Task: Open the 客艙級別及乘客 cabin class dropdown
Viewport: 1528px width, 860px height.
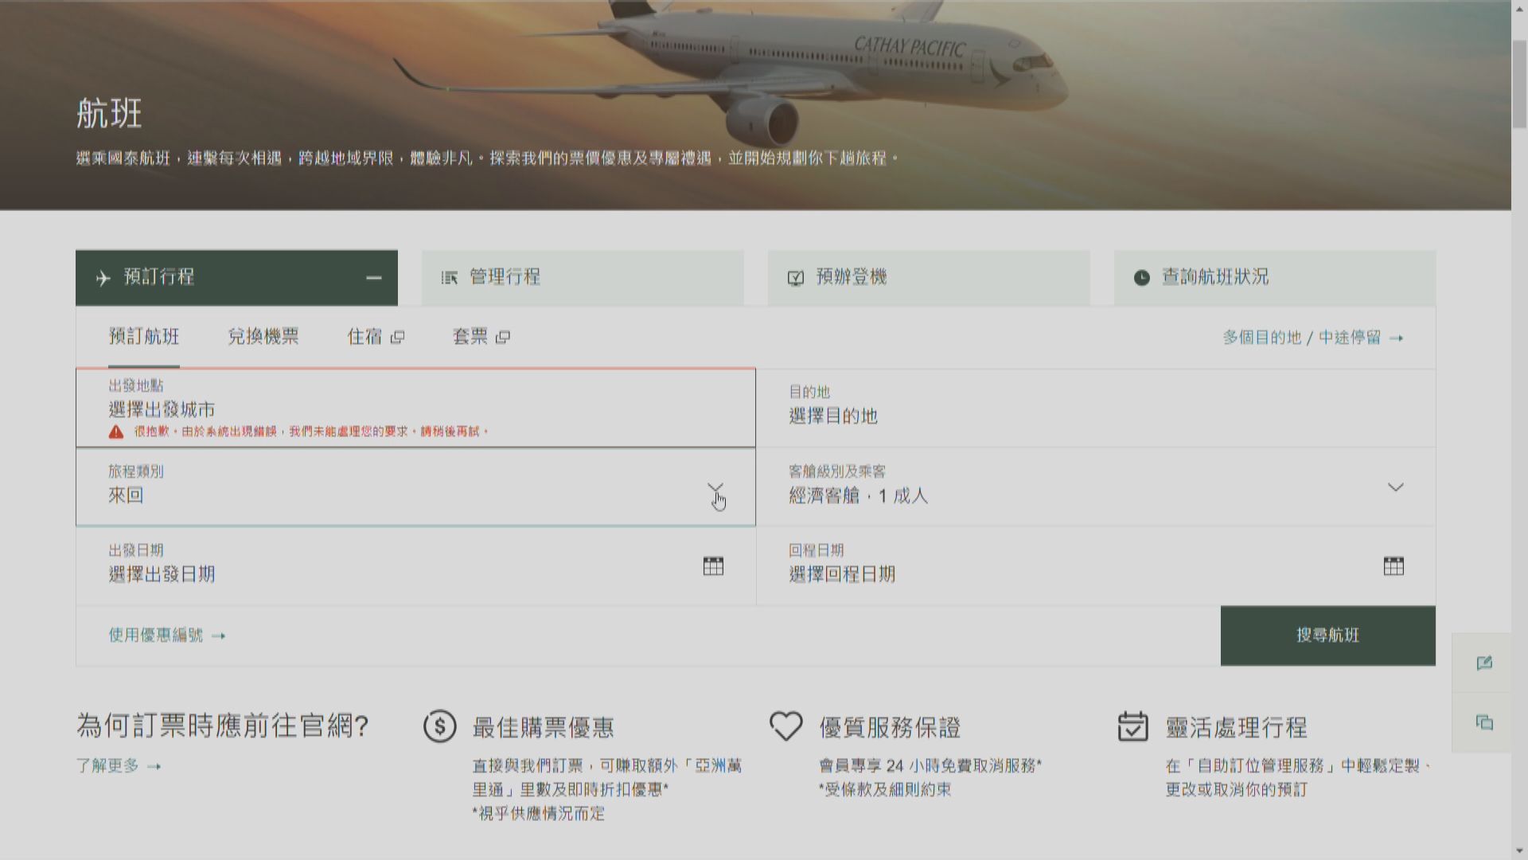Action: (x=1394, y=487)
